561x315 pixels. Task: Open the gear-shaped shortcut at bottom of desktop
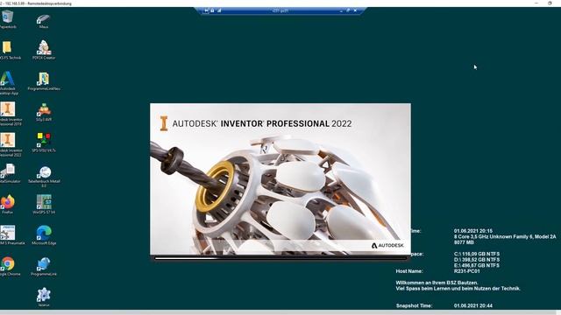click(x=44, y=295)
